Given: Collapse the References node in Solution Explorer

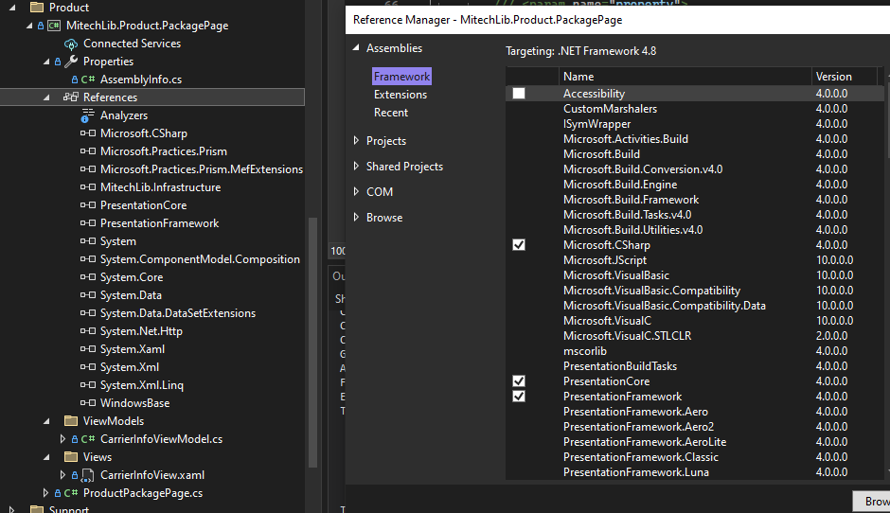Looking at the screenshot, I should [46, 97].
